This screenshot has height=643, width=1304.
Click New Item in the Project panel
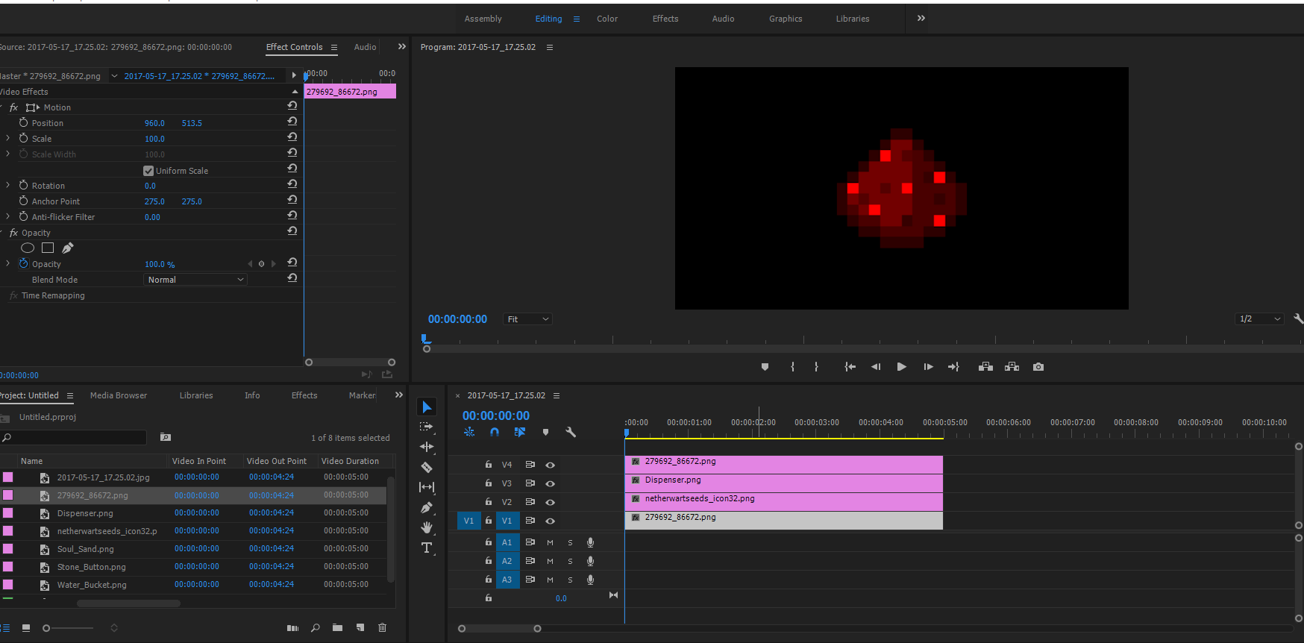pyautogui.click(x=360, y=628)
